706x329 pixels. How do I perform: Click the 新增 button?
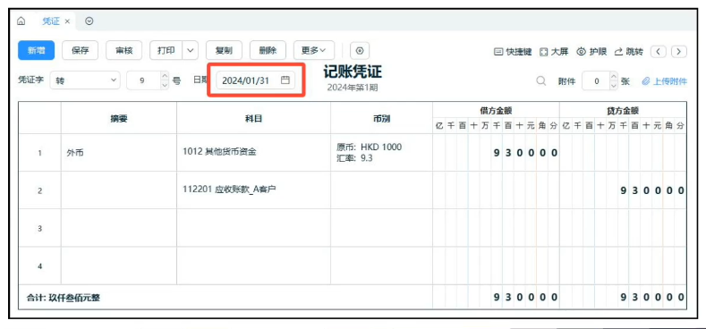point(37,50)
